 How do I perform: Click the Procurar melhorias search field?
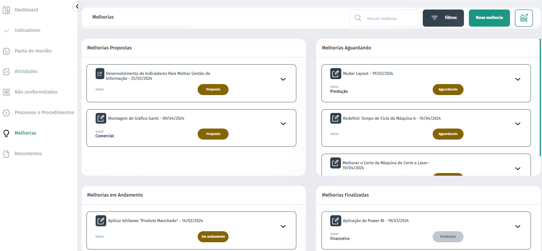[x=384, y=18]
